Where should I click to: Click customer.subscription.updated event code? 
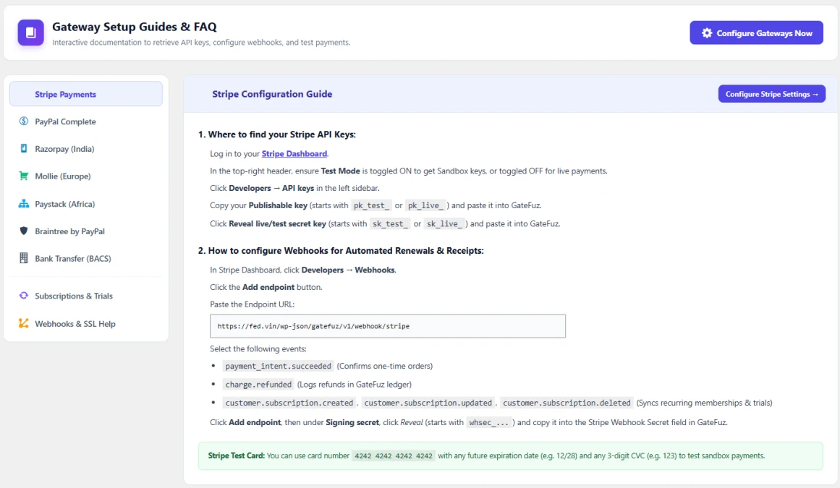(x=428, y=403)
